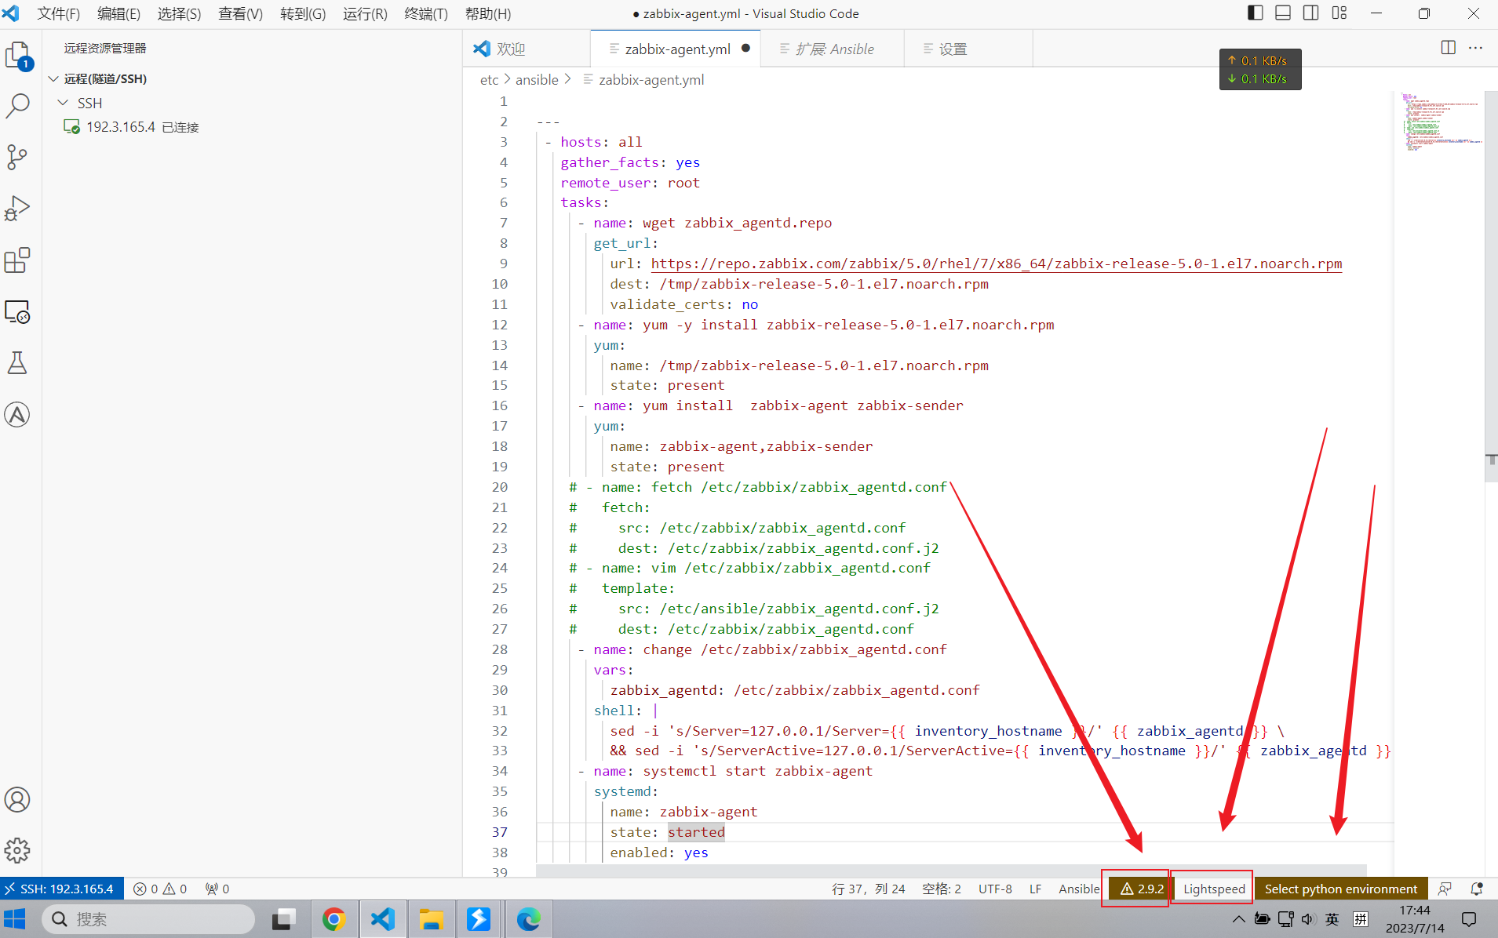Open the Extensions view icon
1498x938 pixels.
18,260
